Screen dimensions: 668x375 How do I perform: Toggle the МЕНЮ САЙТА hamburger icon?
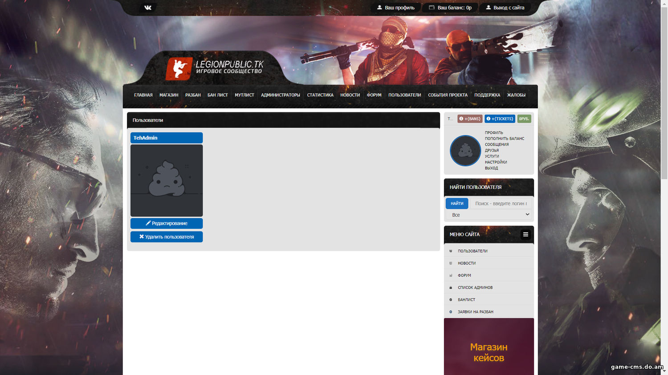click(x=525, y=234)
